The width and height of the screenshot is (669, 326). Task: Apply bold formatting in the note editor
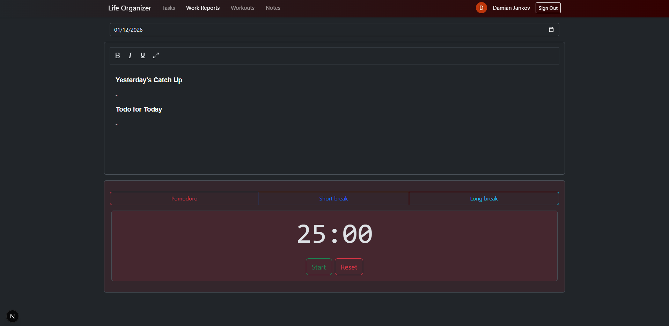click(x=117, y=55)
